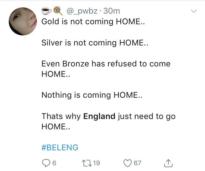205x171 pixels.
Task: Like the tweet with the heart icon
Action: (128, 163)
